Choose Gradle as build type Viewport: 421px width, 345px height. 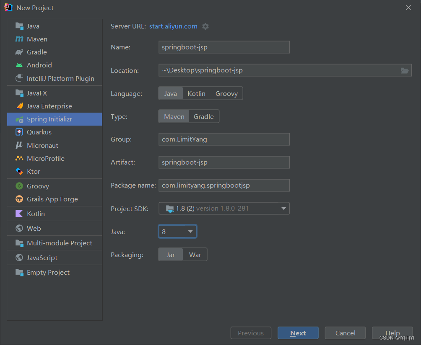point(204,117)
